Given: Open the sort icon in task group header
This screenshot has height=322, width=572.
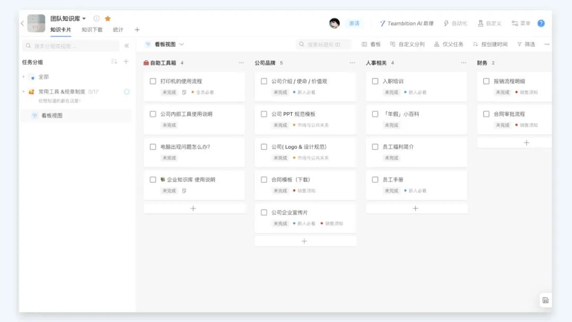Looking at the screenshot, I should click(114, 62).
